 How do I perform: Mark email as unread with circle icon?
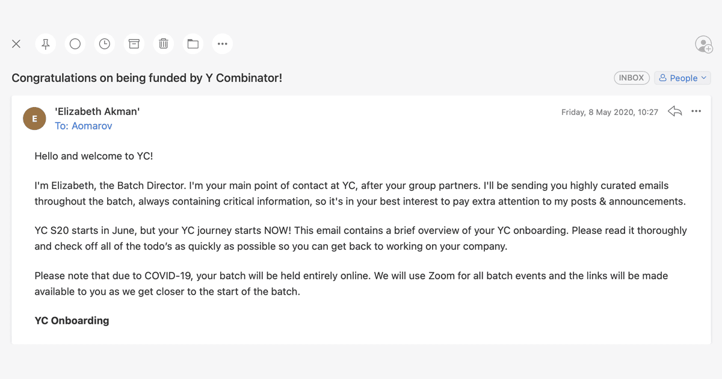(x=75, y=44)
